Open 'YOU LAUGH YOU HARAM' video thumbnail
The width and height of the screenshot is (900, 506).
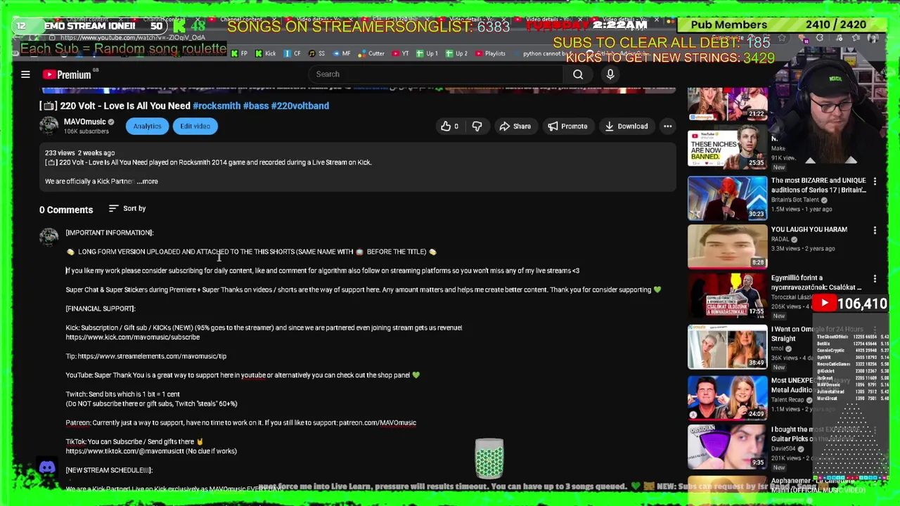pos(727,247)
